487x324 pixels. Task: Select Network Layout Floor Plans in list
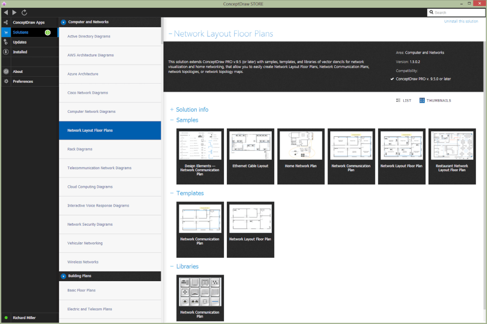point(110,130)
